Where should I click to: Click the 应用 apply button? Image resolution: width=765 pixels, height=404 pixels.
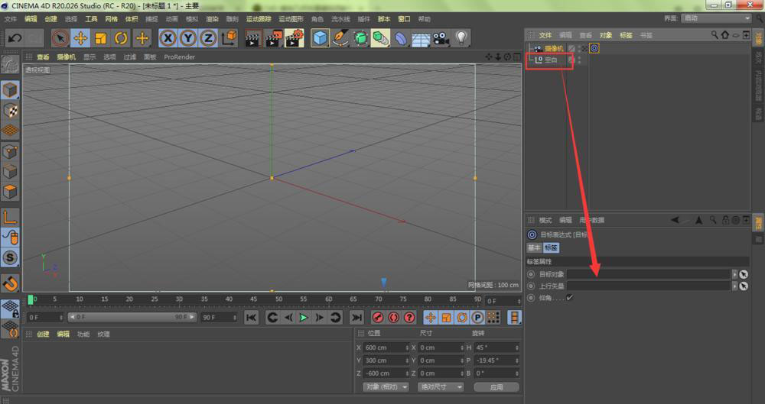[496, 387]
